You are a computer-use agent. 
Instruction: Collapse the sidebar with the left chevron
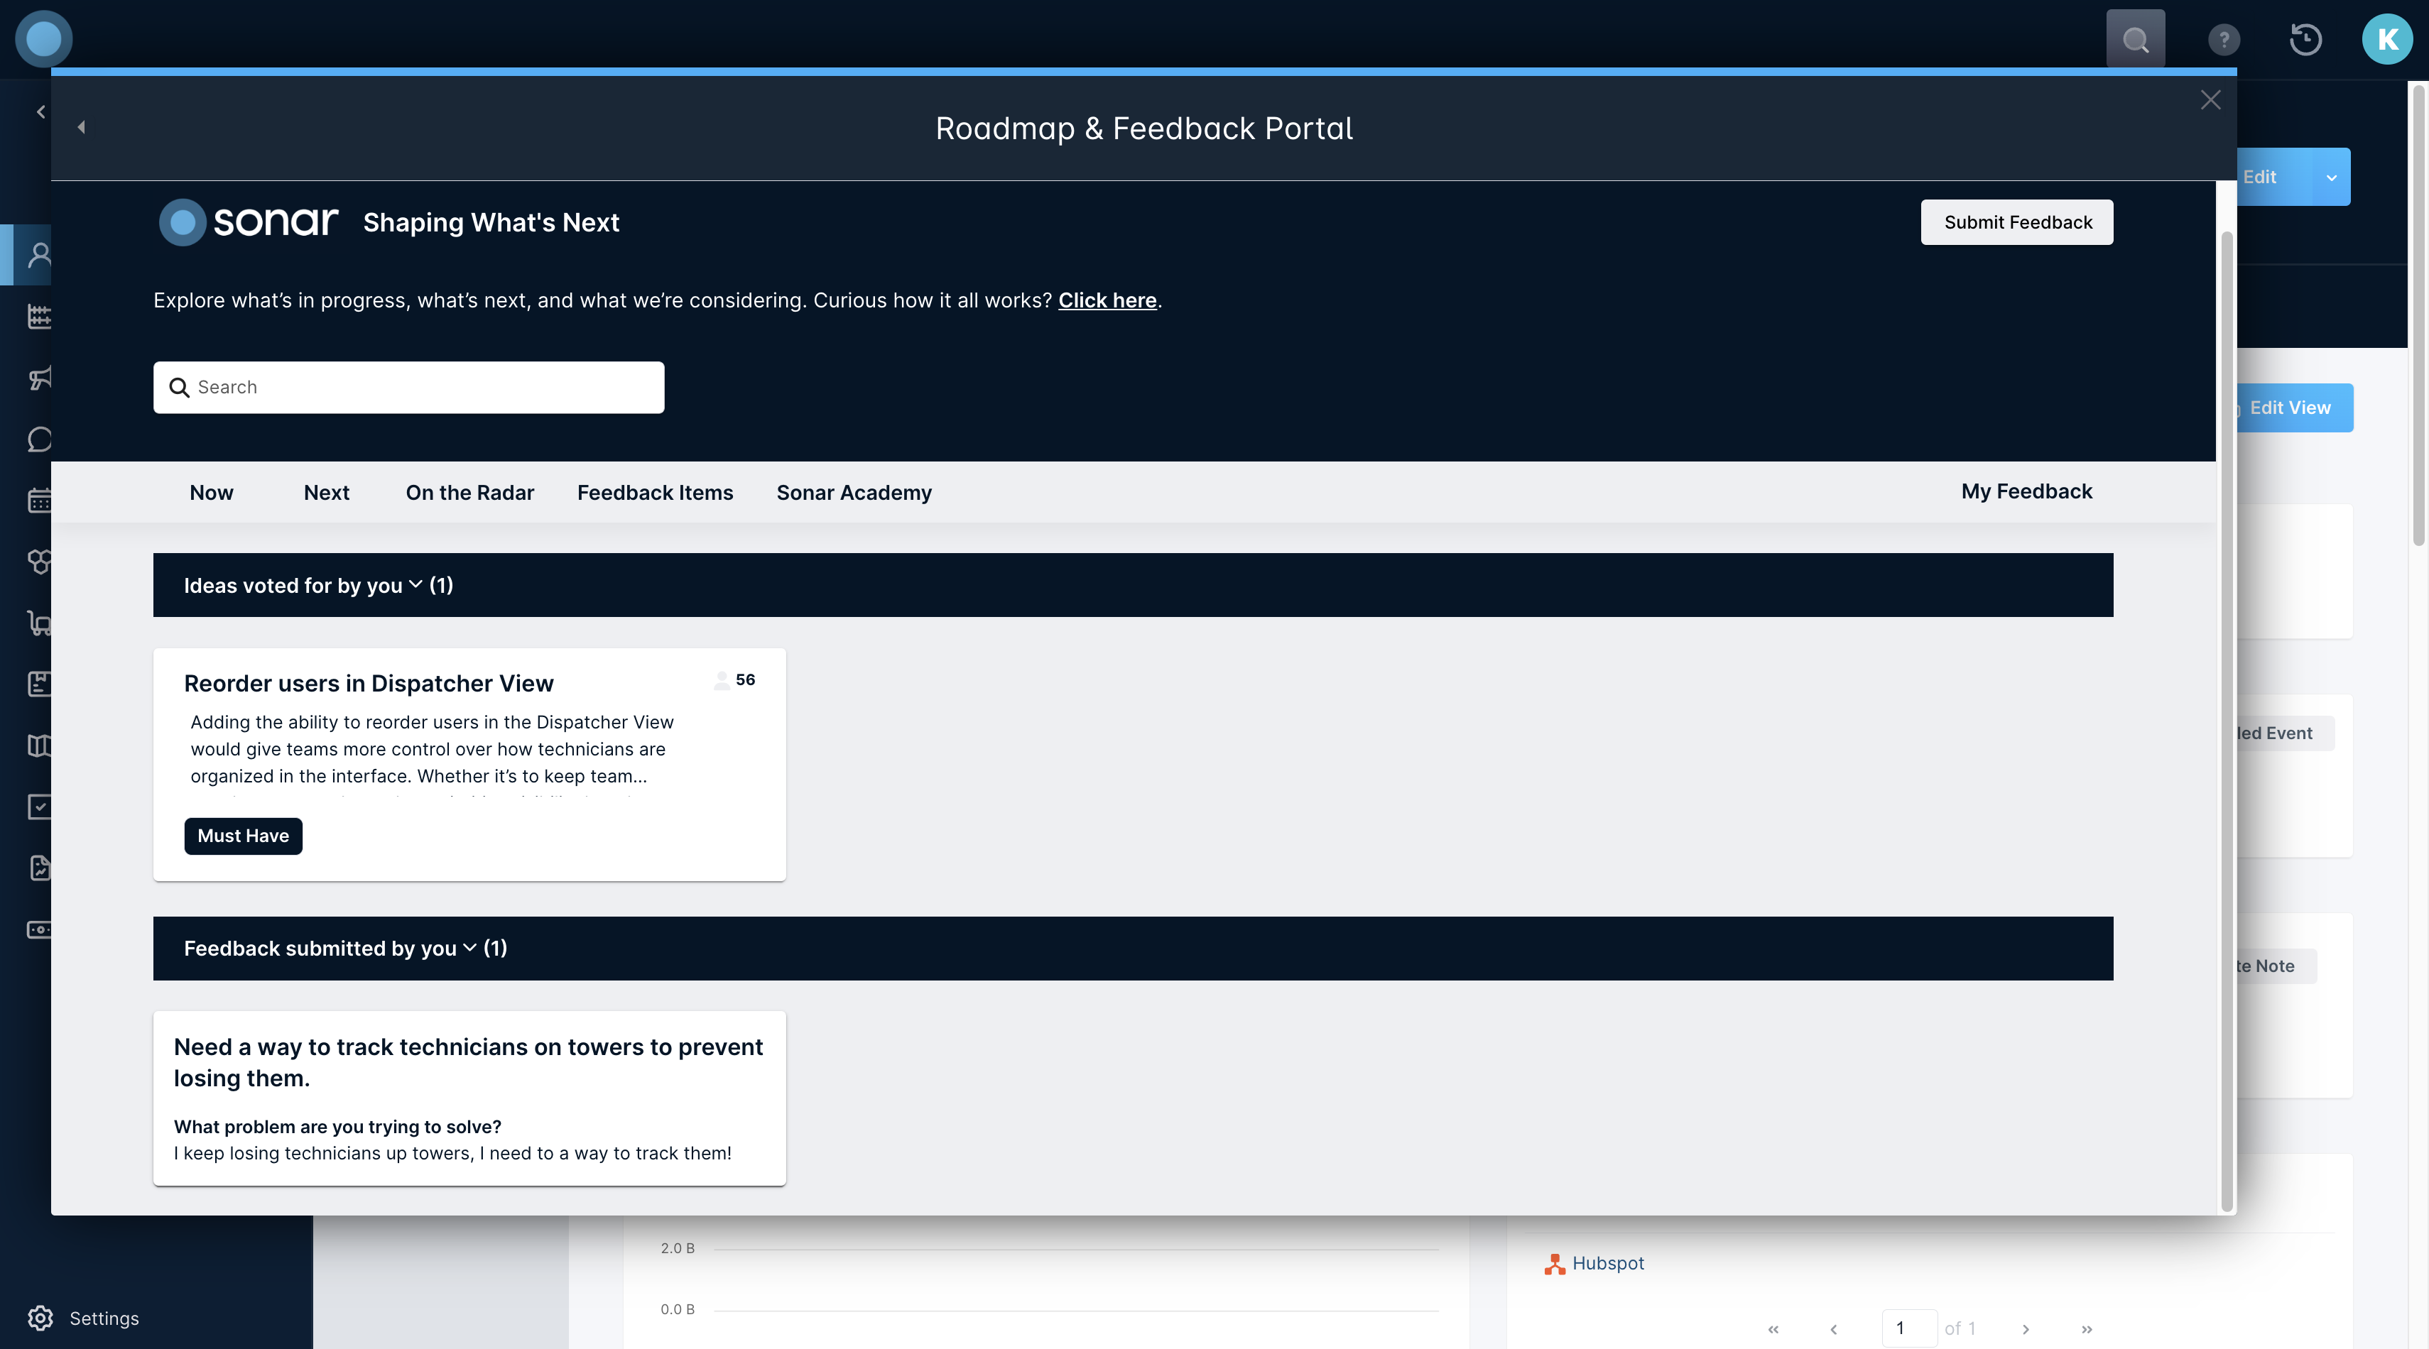tap(40, 112)
